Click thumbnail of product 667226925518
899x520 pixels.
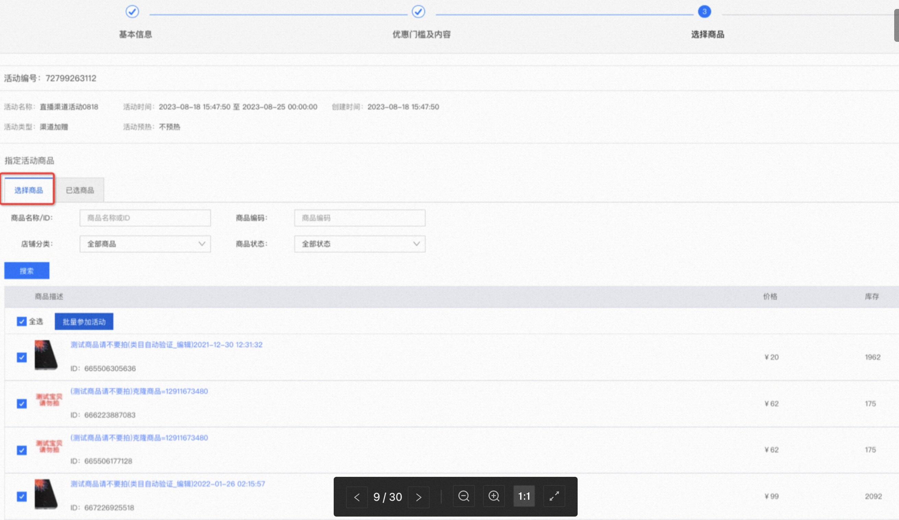point(46,494)
